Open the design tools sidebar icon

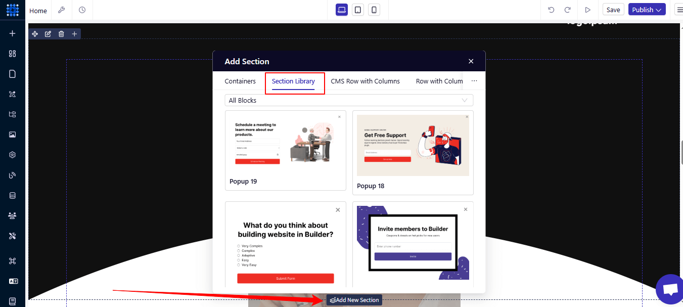pos(13,94)
